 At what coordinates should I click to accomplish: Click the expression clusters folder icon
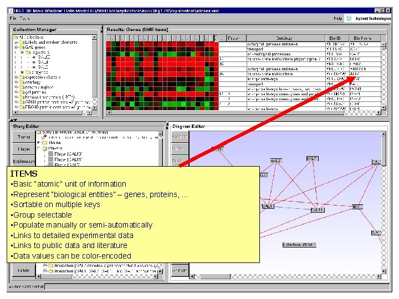pyautogui.click(x=22, y=78)
